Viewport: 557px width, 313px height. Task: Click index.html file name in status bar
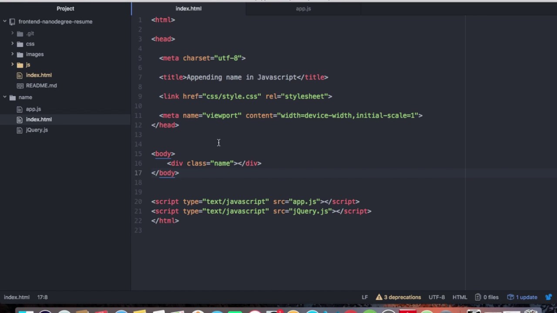pyautogui.click(x=17, y=297)
